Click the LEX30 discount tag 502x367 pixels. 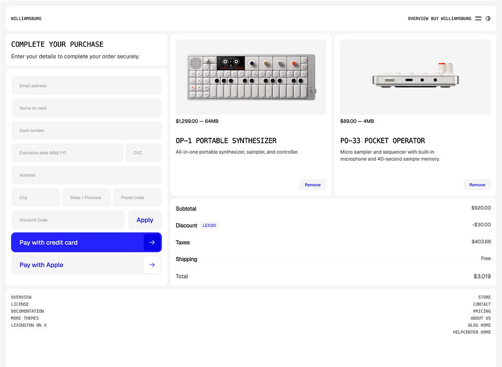click(209, 225)
